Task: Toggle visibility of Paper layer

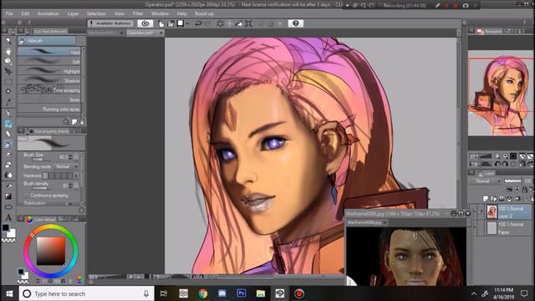Action: point(474,228)
